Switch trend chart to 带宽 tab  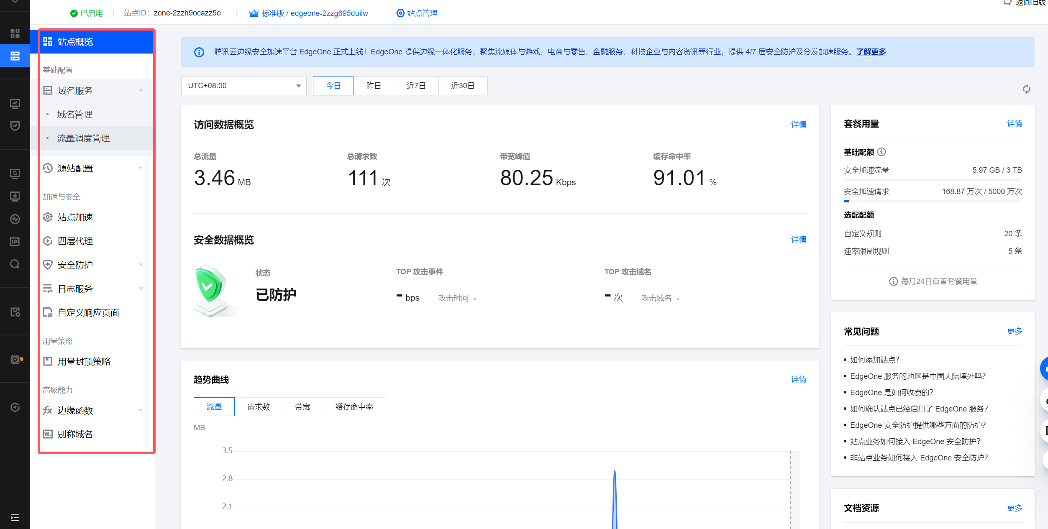302,406
